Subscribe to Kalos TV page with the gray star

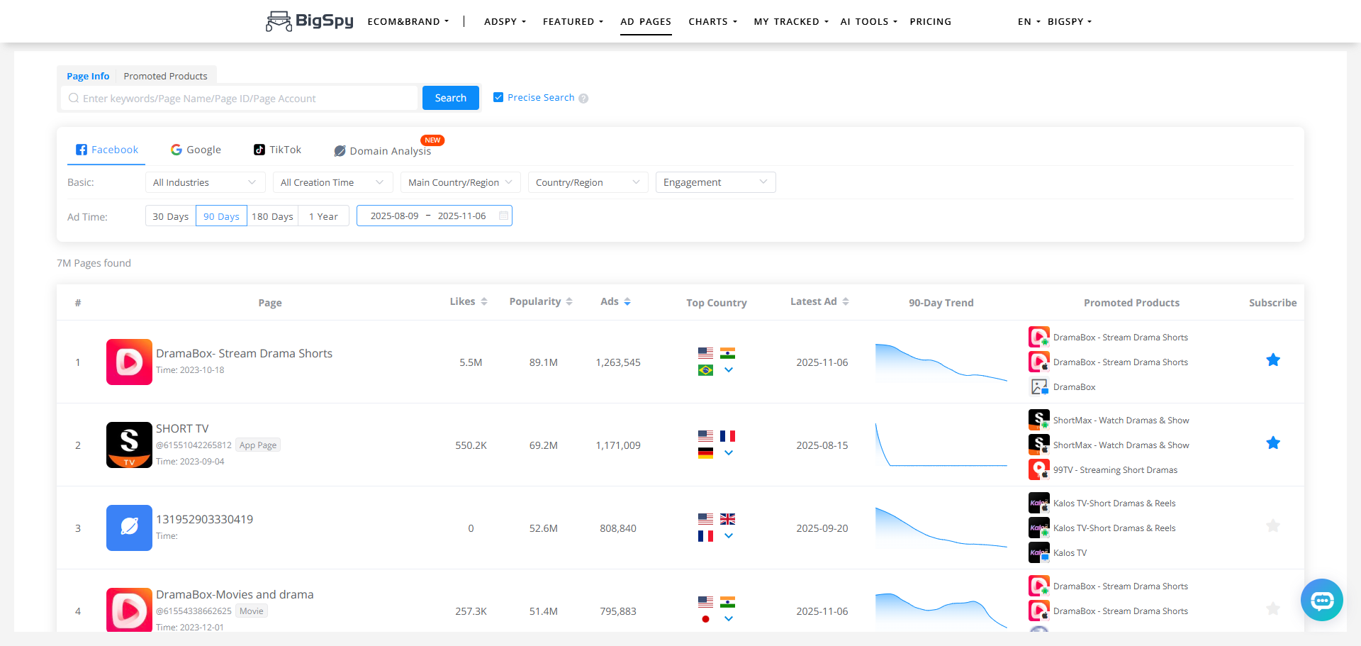[1273, 526]
